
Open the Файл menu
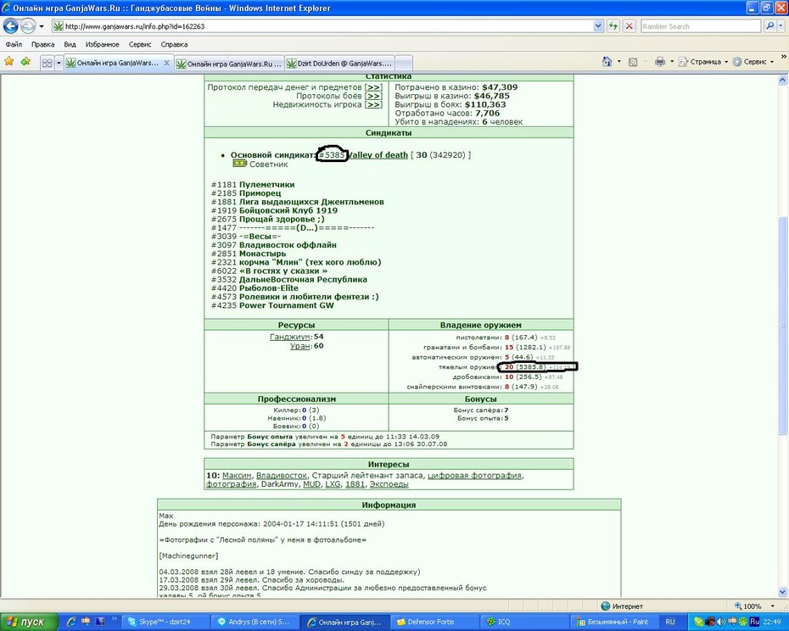tap(14, 44)
